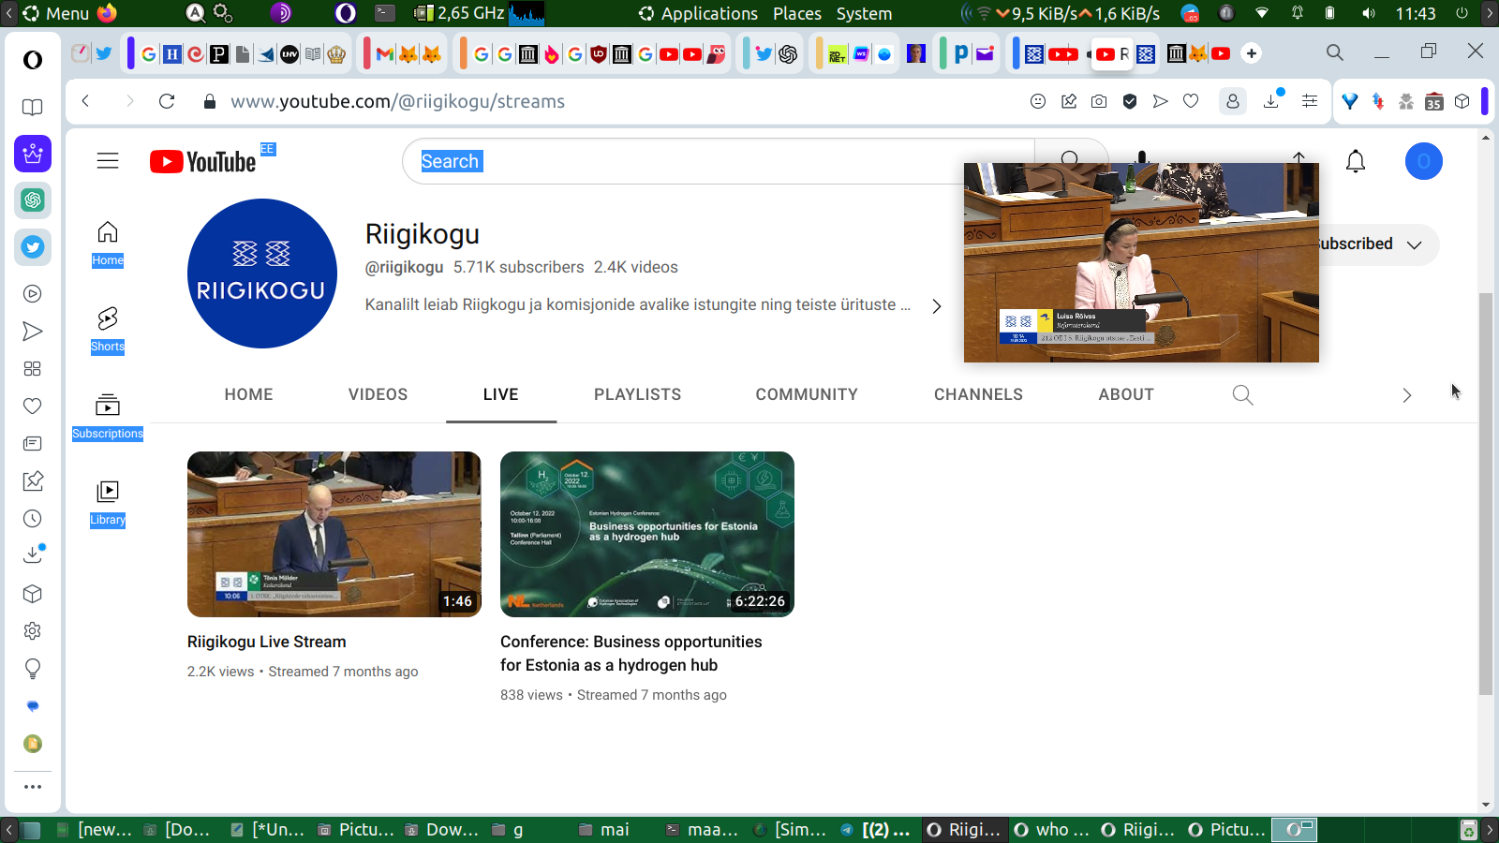This screenshot has width=1499, height=843.
Task: Reload the page with the refresh button
Action: click(167, 101)
